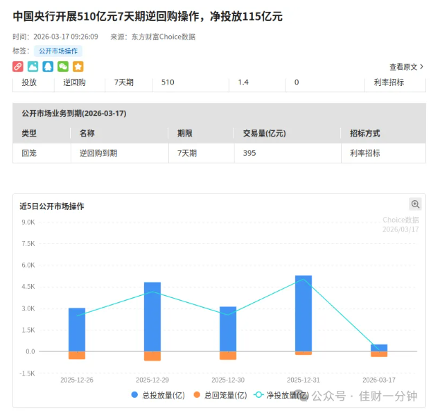Toggle 总回笼量(亿) legend series
This screenshot has width=431, height=413.
point(220,396)
